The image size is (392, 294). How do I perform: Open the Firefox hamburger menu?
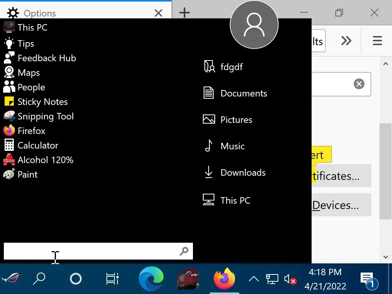coord(377,41)
